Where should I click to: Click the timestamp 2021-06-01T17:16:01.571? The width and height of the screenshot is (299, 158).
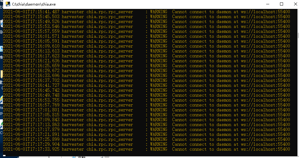(x=31, y=36)
